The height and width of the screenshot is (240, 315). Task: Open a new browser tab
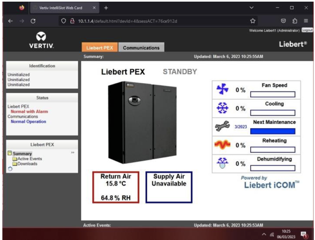coord(106,8)
